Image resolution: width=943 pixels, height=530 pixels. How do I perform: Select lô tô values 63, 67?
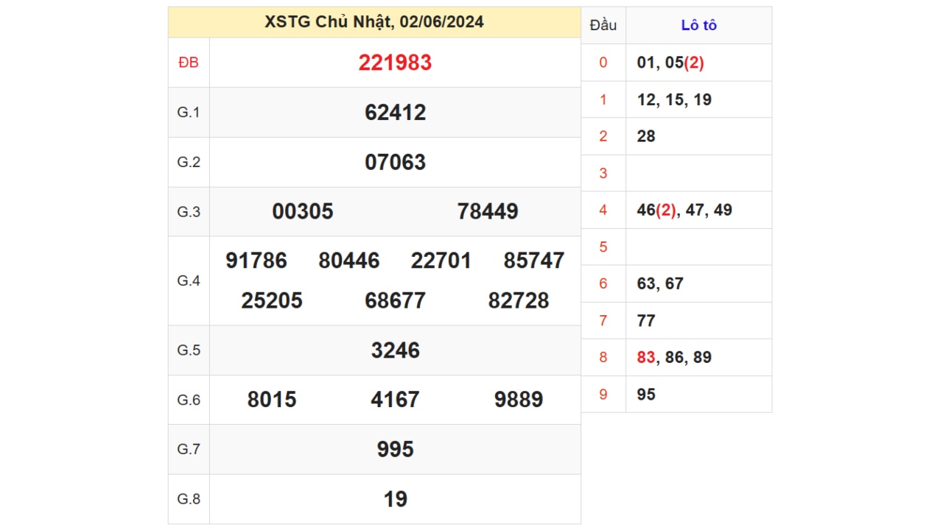pos(660,283)
